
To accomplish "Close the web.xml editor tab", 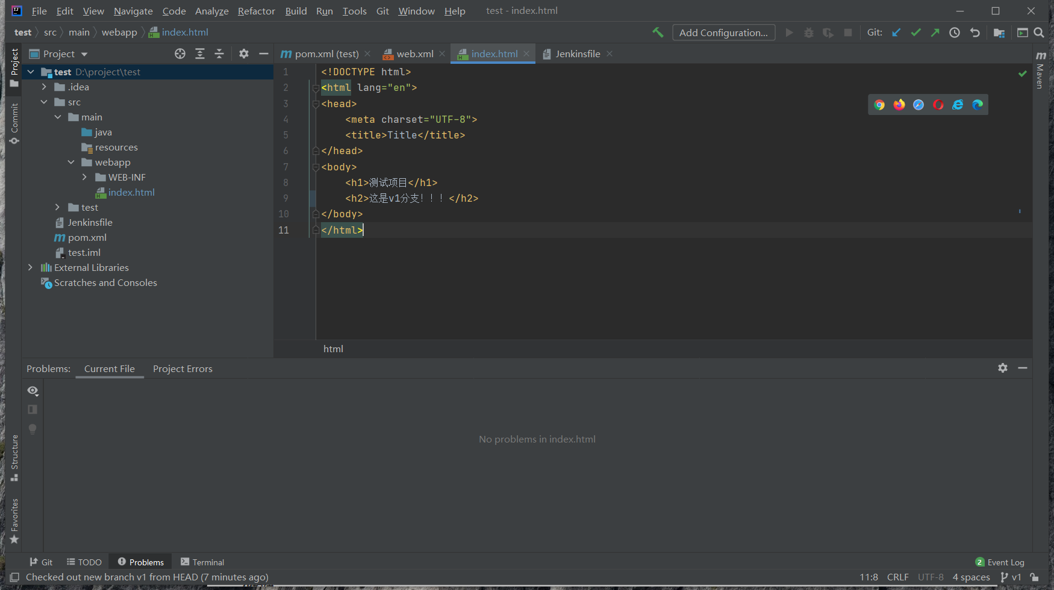I will pos(442,54).
